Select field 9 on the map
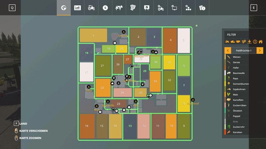The height and width of the screenshot is (149, 266). [x=184, y=126]
